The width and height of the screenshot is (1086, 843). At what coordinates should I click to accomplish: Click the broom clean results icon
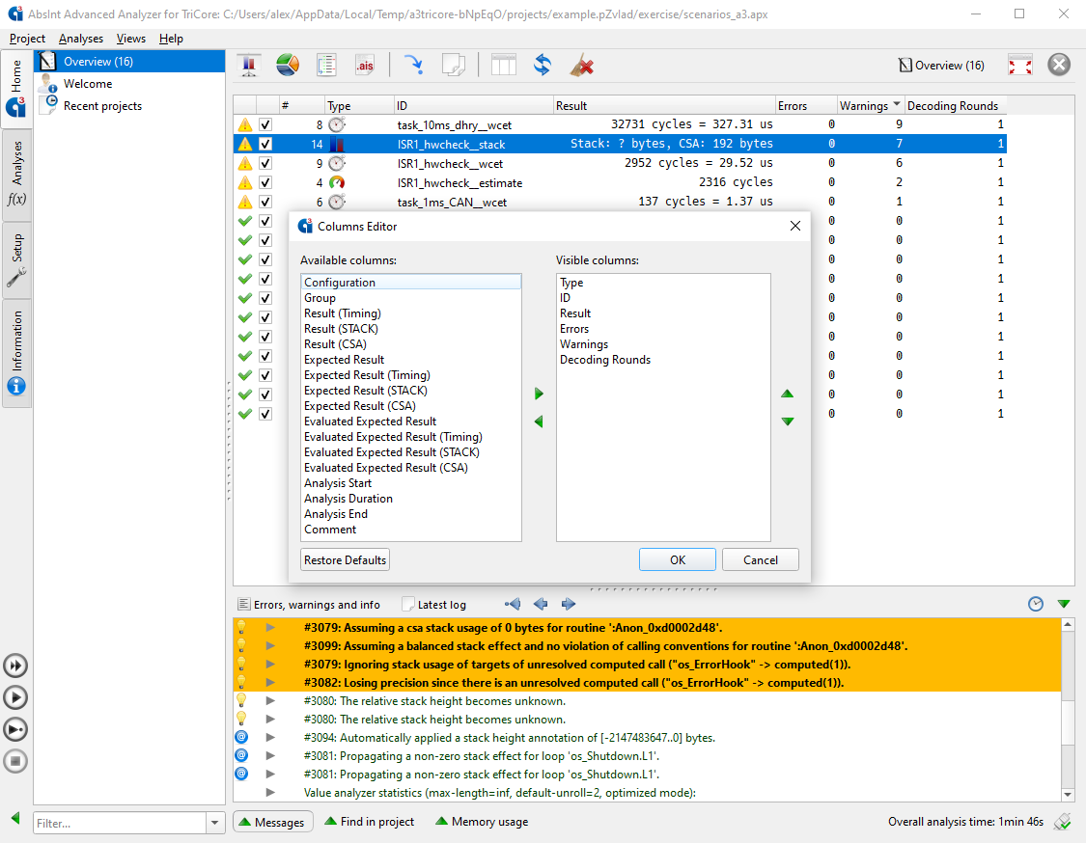[582, 65]
